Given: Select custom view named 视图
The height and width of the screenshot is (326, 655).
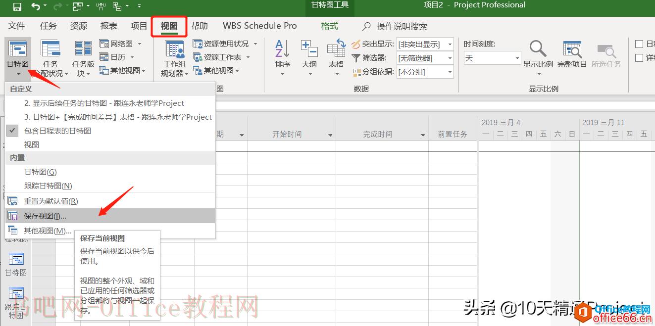Looking at the screenshot, I should 110,144.
